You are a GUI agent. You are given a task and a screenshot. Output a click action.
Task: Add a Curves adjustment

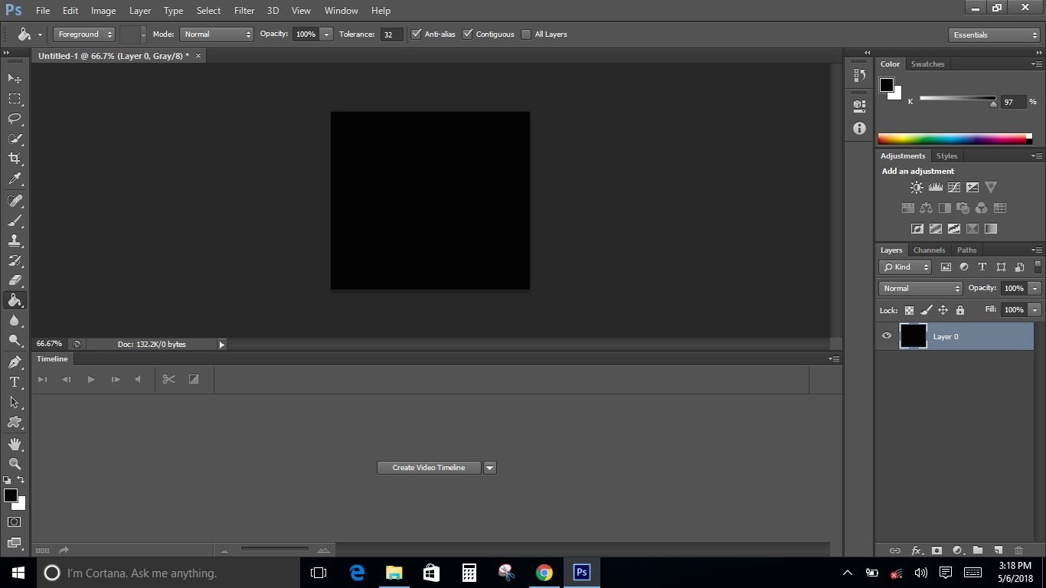[954, 187]
